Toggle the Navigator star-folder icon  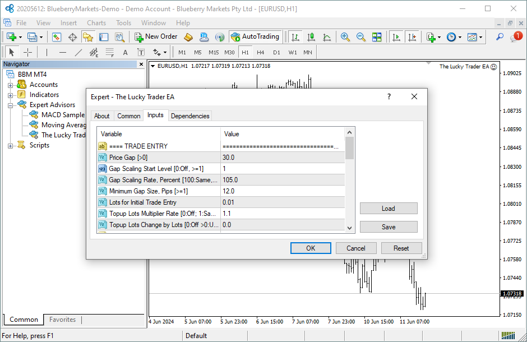[x=88, y=36]
